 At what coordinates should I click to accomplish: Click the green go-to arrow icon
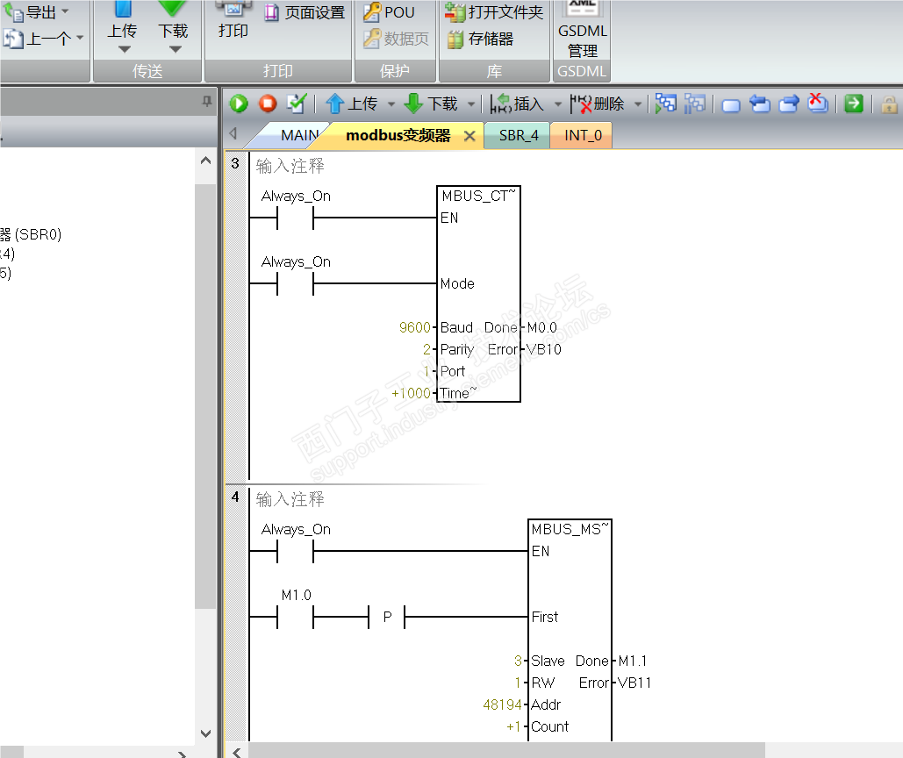coord(854,104)
